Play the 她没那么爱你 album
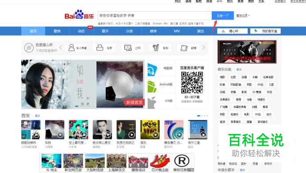The width and height of the screenshot is (306, 173). click(x=108, y=135)
